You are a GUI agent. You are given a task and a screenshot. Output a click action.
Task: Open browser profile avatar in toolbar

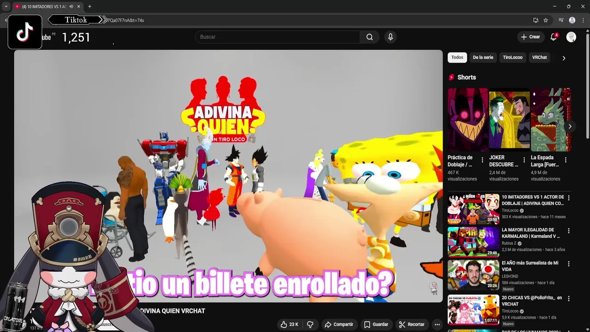[572, 20]
